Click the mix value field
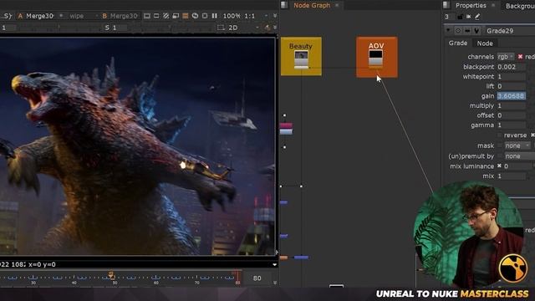Viewport: 535px width, 301px height. (x=511, y=176)
